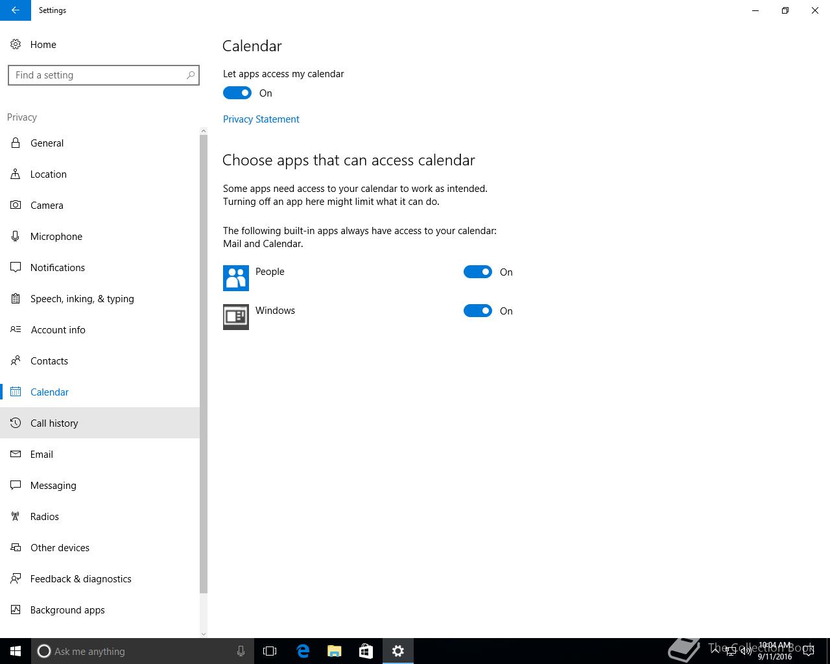Select the Contacts icon in the sidebar
This screenshot has width=830, height=664.
16,361
